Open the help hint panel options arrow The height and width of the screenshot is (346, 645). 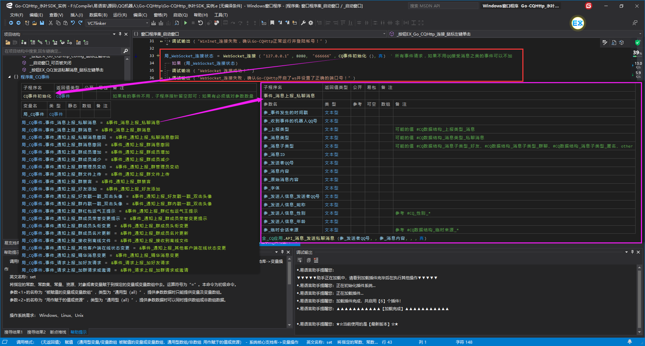pyautogui.click(x=276, y=252)
